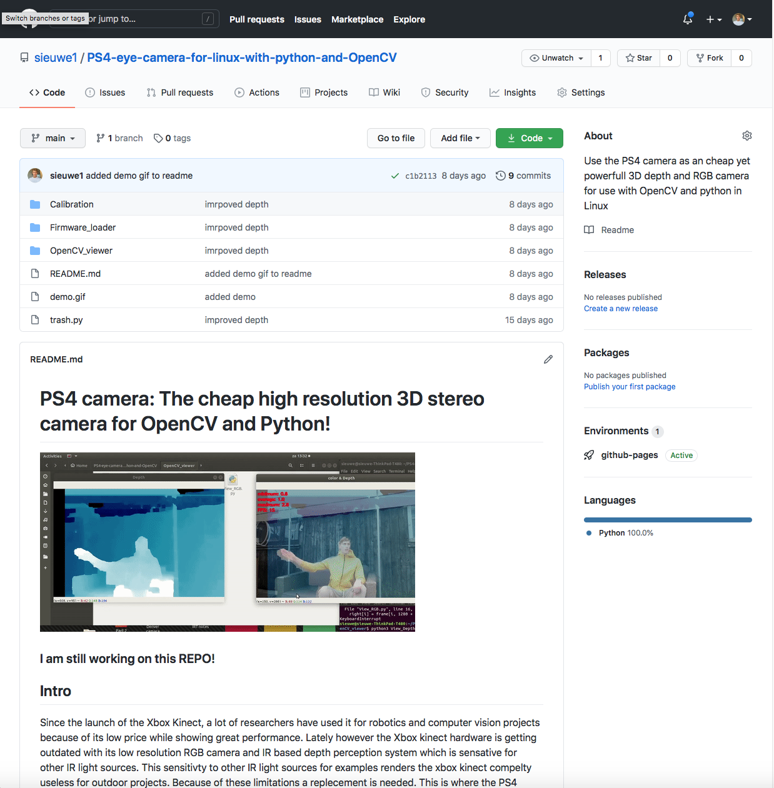Screen dimensions: 774x788
Task: Open the repository Settings tab
Action: point(581,92)
